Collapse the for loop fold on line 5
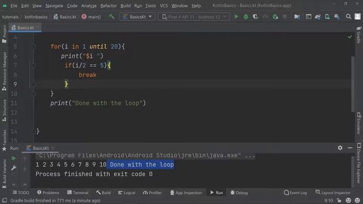Image resolution: width=363 pixels, height=204 pixels. pyautogui.click(x=34, y=47)
